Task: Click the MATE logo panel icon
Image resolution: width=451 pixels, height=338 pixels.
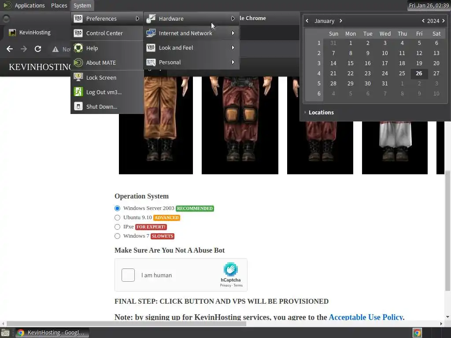Action: coord(7,5)
